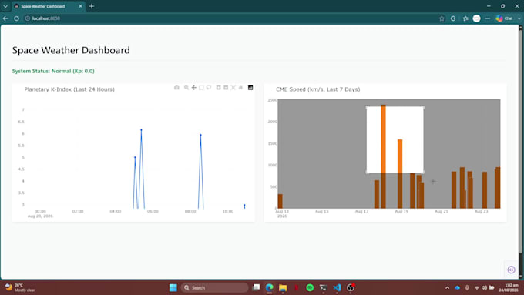Go back with the browser back arrow
This screenshot has width=524, height=295.
click(5, 18)
